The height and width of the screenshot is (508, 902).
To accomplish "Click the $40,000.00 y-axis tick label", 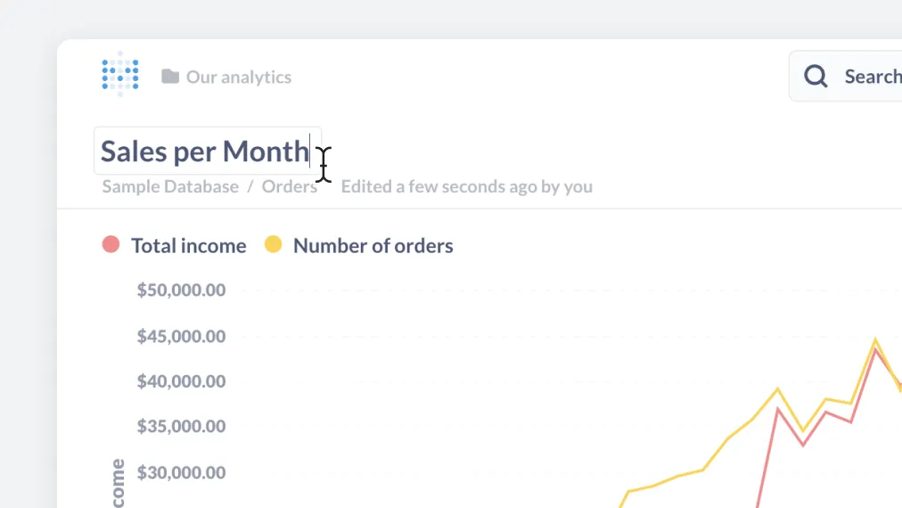I will click(x=181, y=381).
